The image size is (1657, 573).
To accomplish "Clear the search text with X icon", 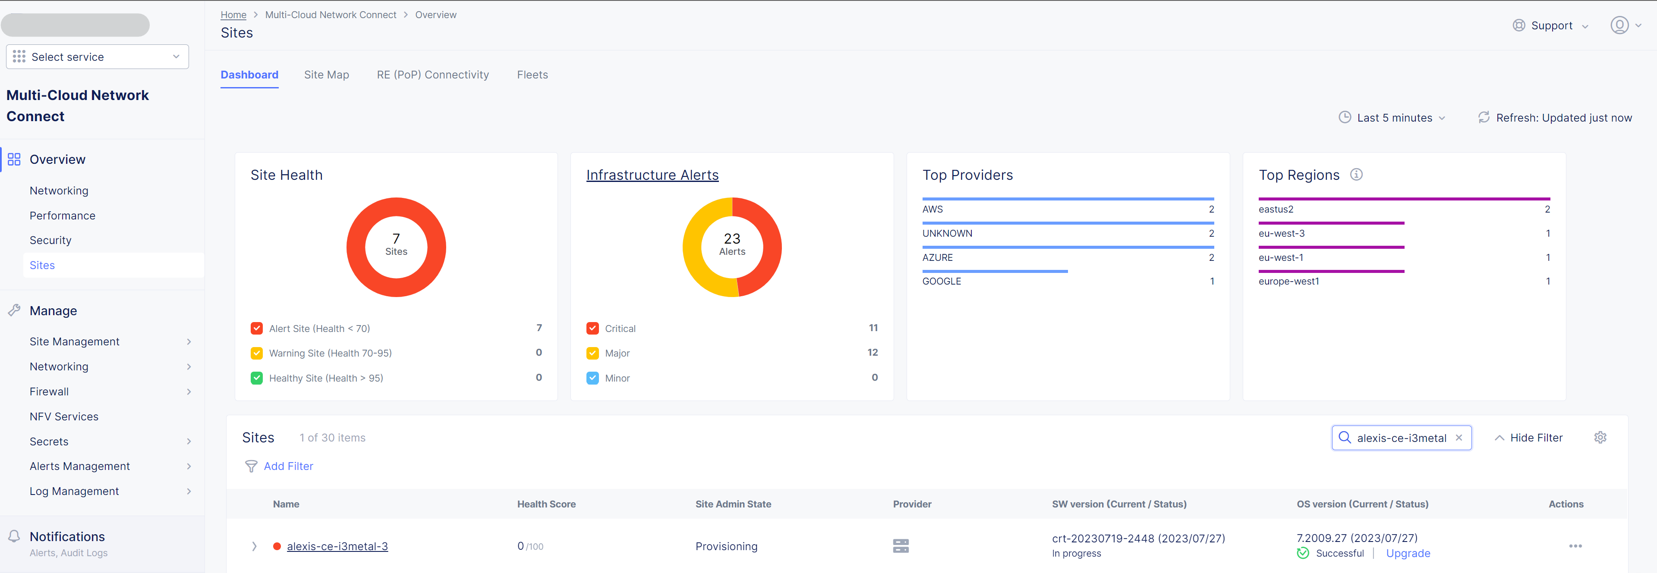I will tap(1459, 438).
